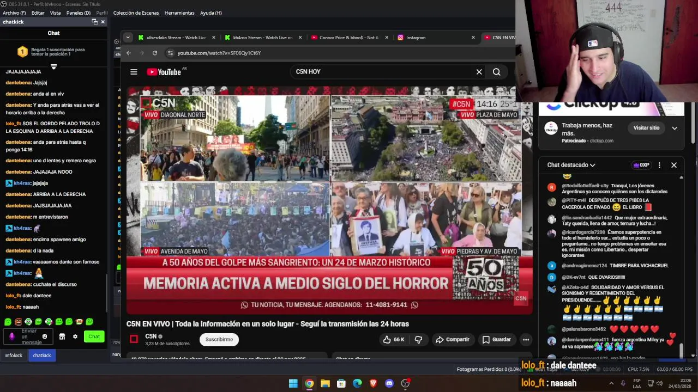Dislike the C5N video

pos(418,339)
